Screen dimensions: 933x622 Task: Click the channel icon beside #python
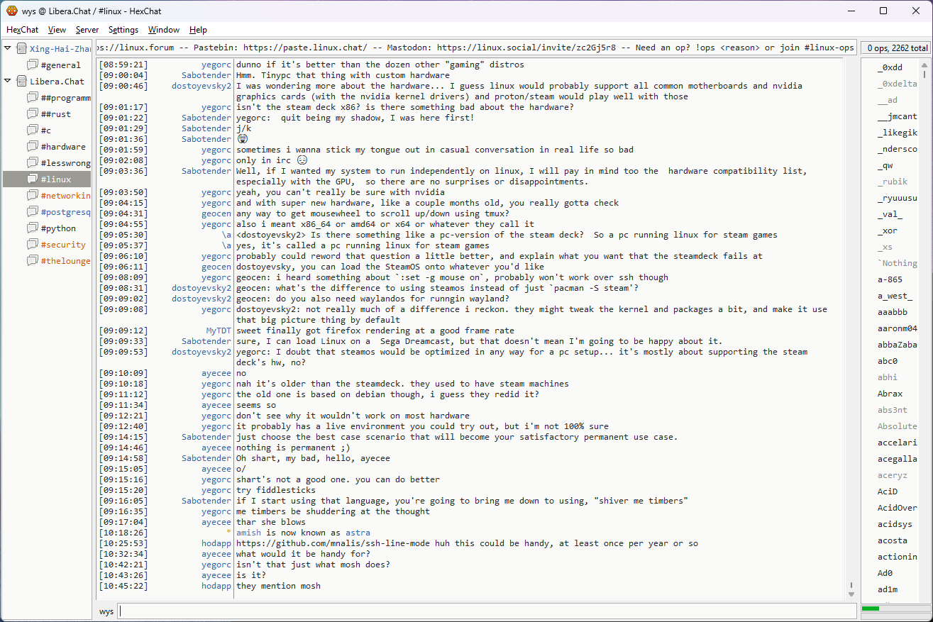pyautogui.click(x=33, y=228)
